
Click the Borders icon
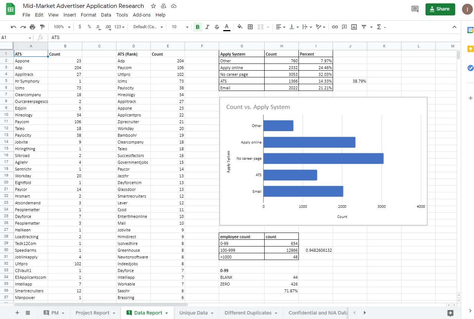(250, 27)
